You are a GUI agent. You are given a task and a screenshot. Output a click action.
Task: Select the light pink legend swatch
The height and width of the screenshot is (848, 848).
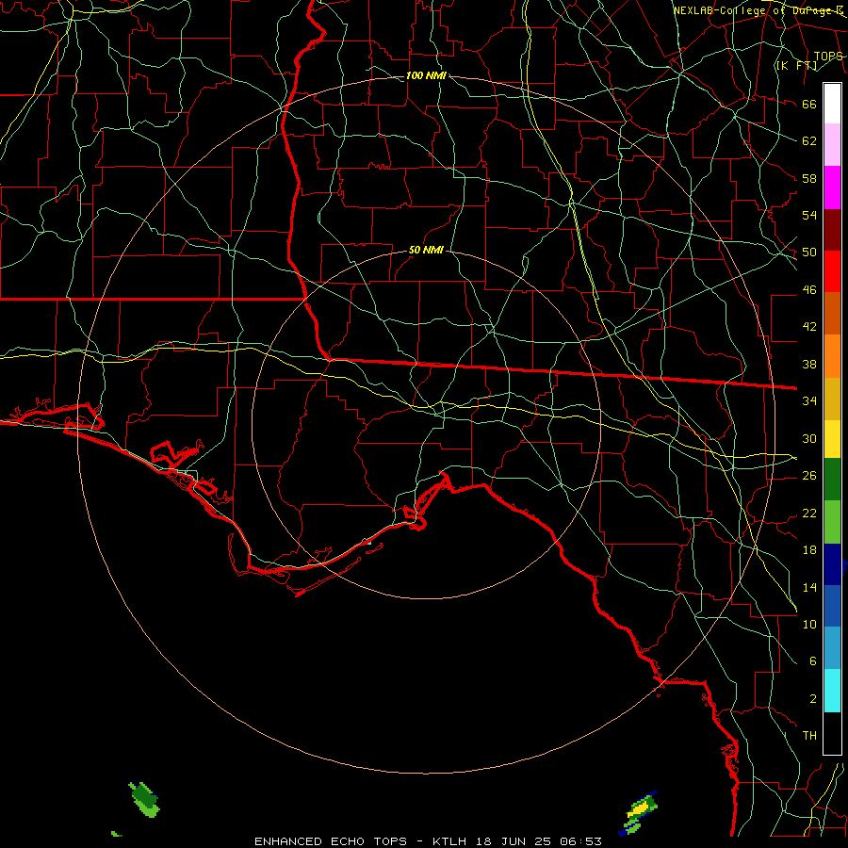tap(832, 144)
